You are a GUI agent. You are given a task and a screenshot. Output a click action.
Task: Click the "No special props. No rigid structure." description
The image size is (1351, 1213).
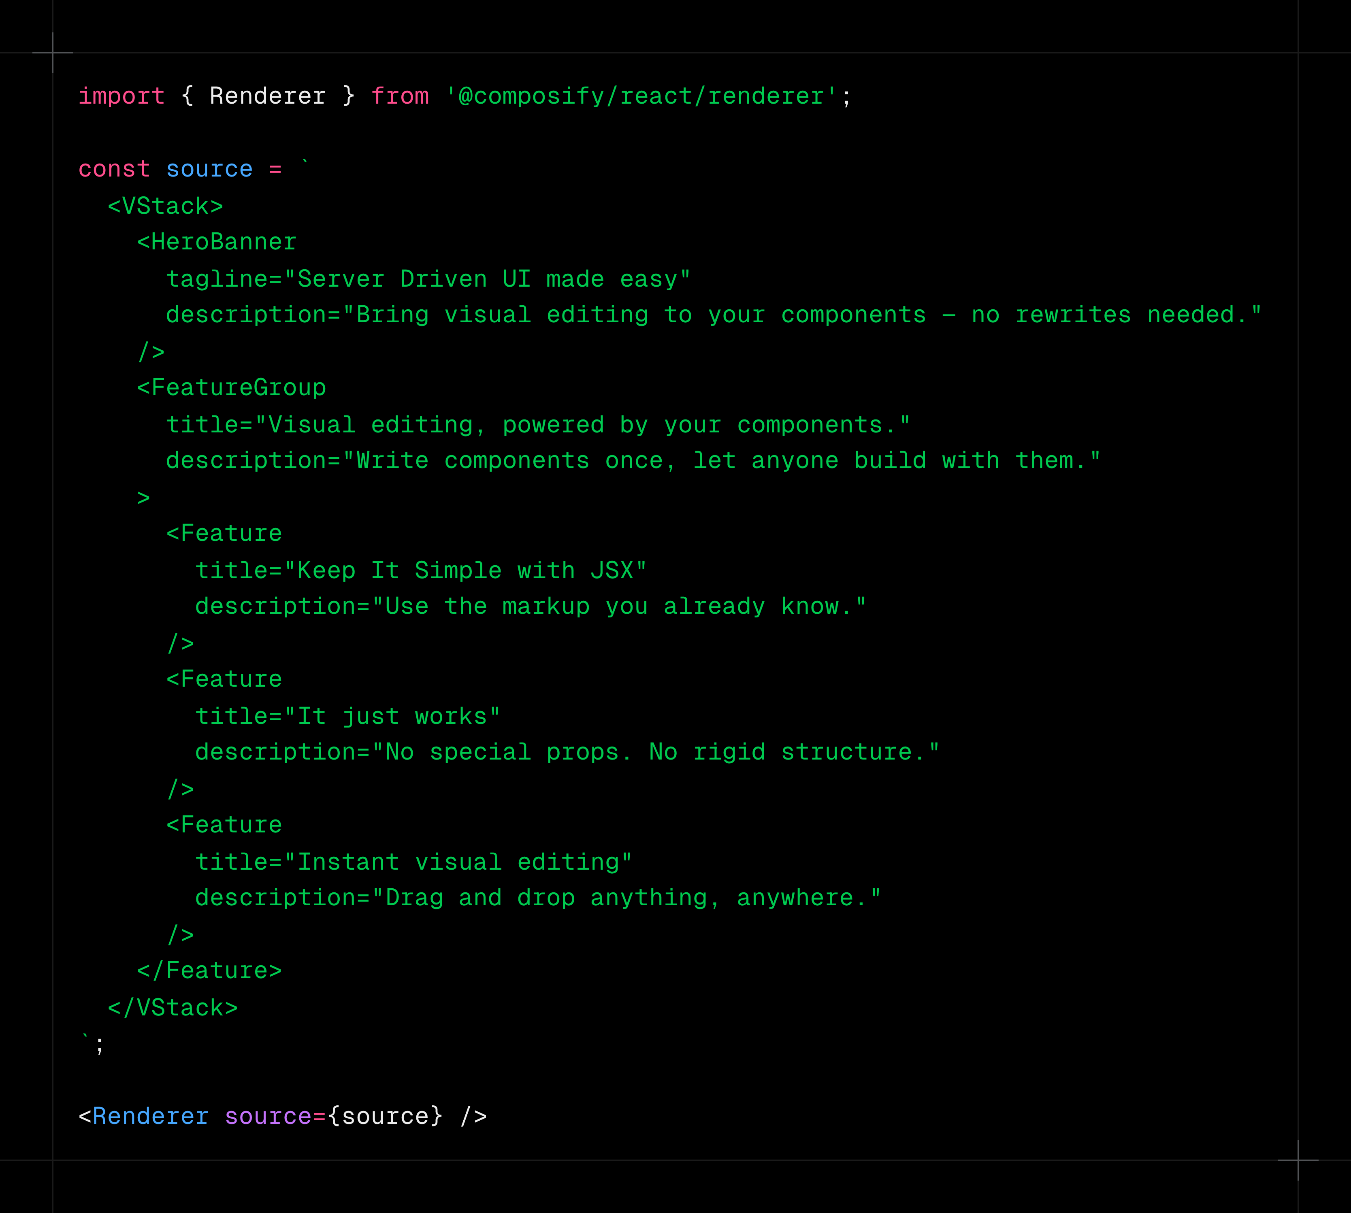pyautogui.click(x=567, y=753)
